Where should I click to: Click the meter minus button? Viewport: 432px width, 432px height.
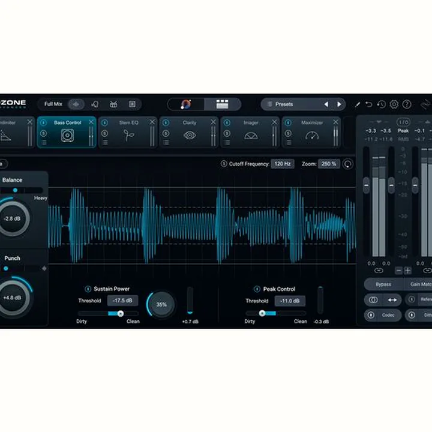[398, 271]
